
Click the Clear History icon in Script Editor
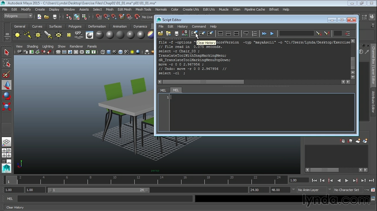194,34
